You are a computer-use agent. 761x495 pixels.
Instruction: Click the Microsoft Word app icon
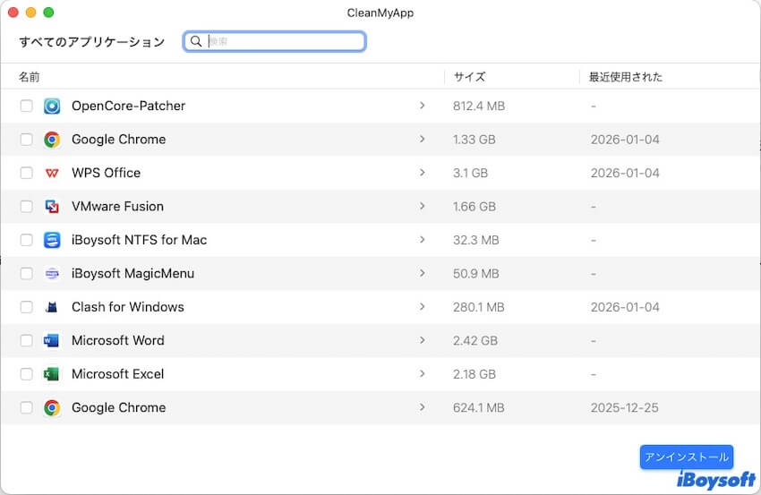tap(52, 341)
